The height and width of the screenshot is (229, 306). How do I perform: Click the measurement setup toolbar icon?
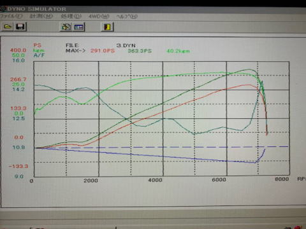pyautogui.click(x=66, y=27)
